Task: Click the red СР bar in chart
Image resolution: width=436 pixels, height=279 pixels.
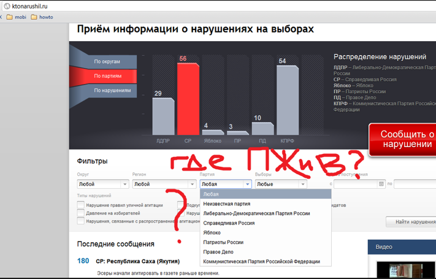Action: pyautogui.click(x=188, y=98)
